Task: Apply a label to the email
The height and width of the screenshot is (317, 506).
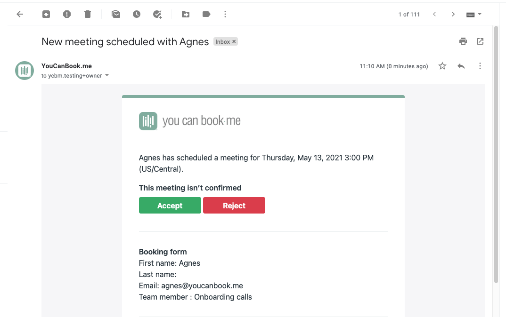Action: (x=206, y=14)
